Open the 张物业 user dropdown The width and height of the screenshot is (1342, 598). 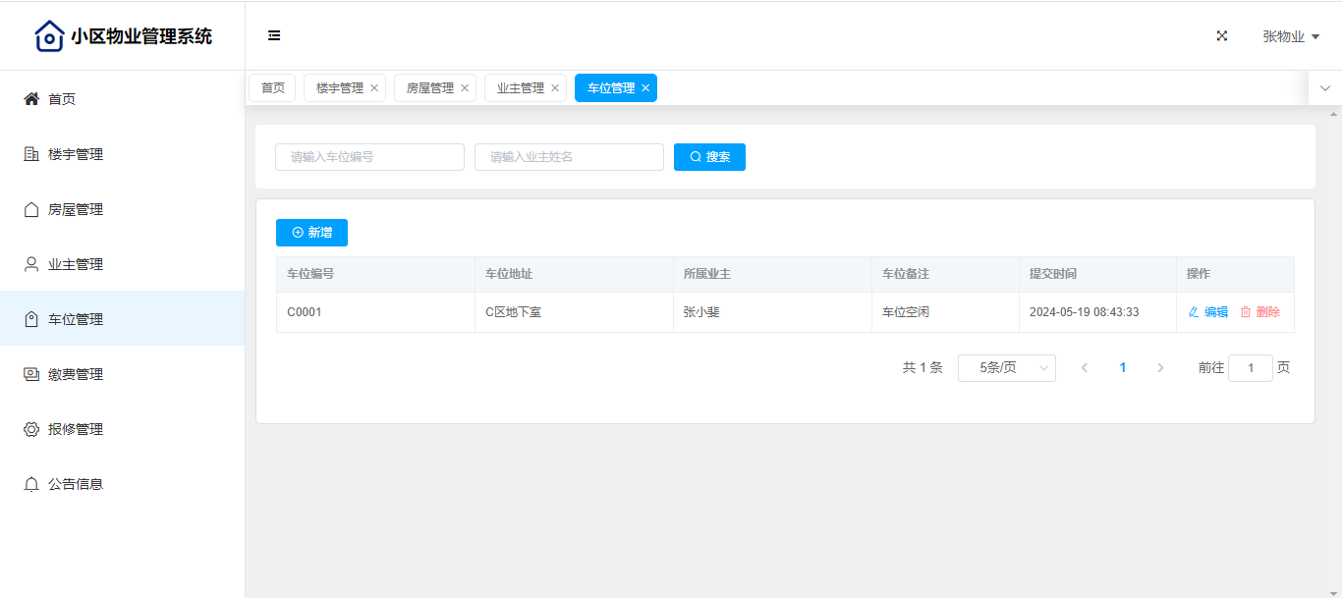(x=1290, y=36)
